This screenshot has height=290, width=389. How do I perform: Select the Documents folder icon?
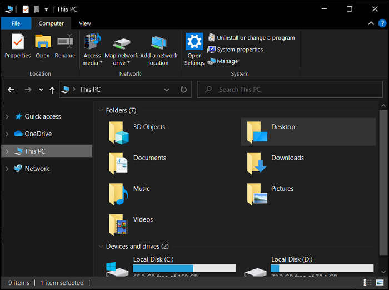118,163
